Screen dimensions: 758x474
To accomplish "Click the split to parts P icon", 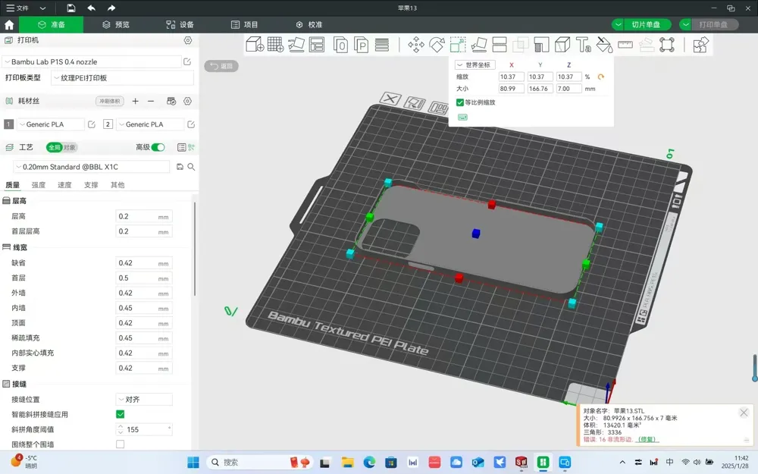I will click(x=361, y=45).
